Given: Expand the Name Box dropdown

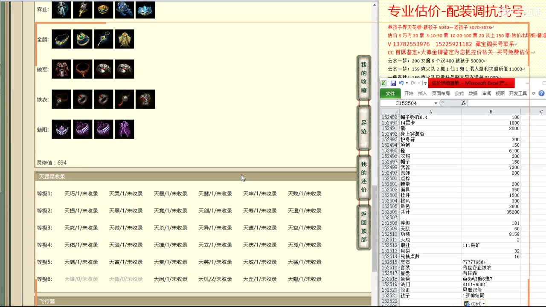Looking at the screenshot, I should [436, 103].
